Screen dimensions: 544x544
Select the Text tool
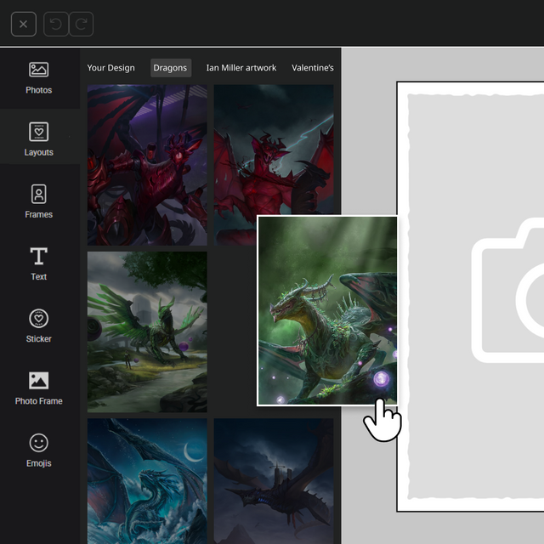pyautogui.click(x=38, y=263)
